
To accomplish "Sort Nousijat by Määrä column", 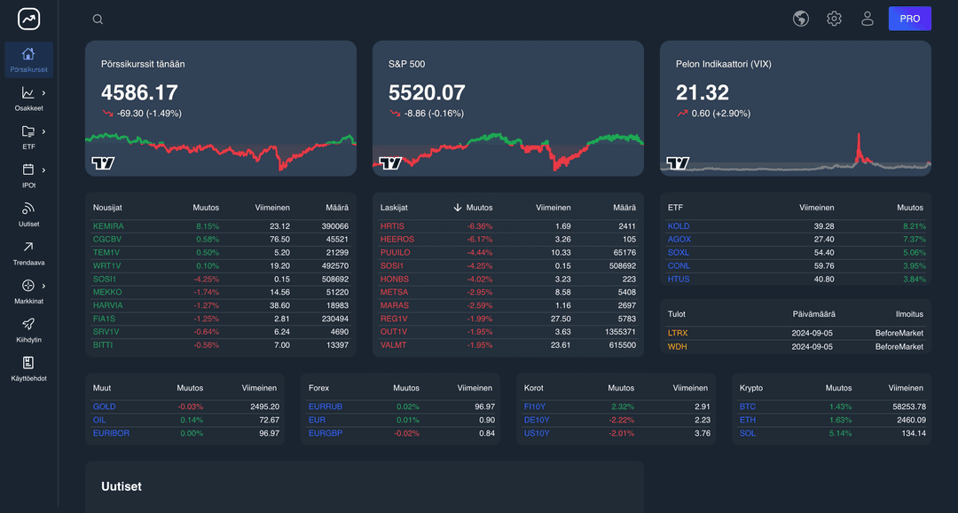I will tap(337, 208).
